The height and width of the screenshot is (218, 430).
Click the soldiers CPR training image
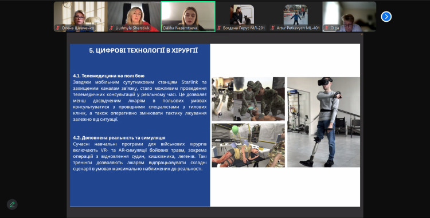(248, 99)
